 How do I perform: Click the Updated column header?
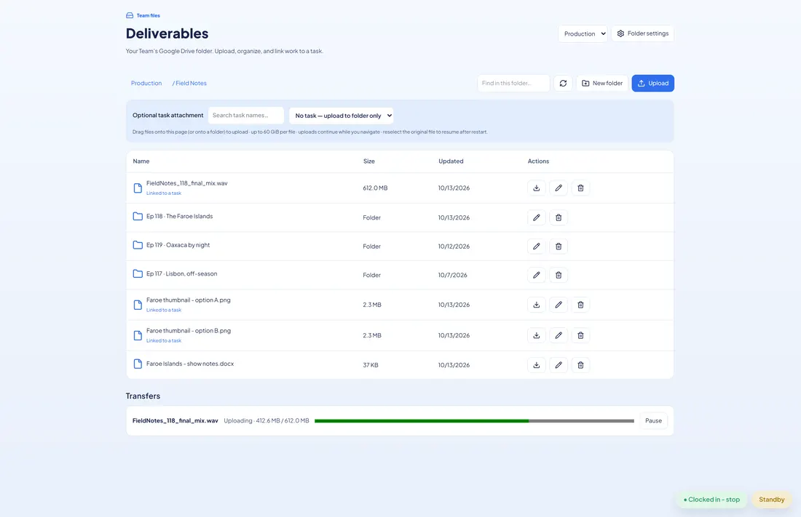451,161
